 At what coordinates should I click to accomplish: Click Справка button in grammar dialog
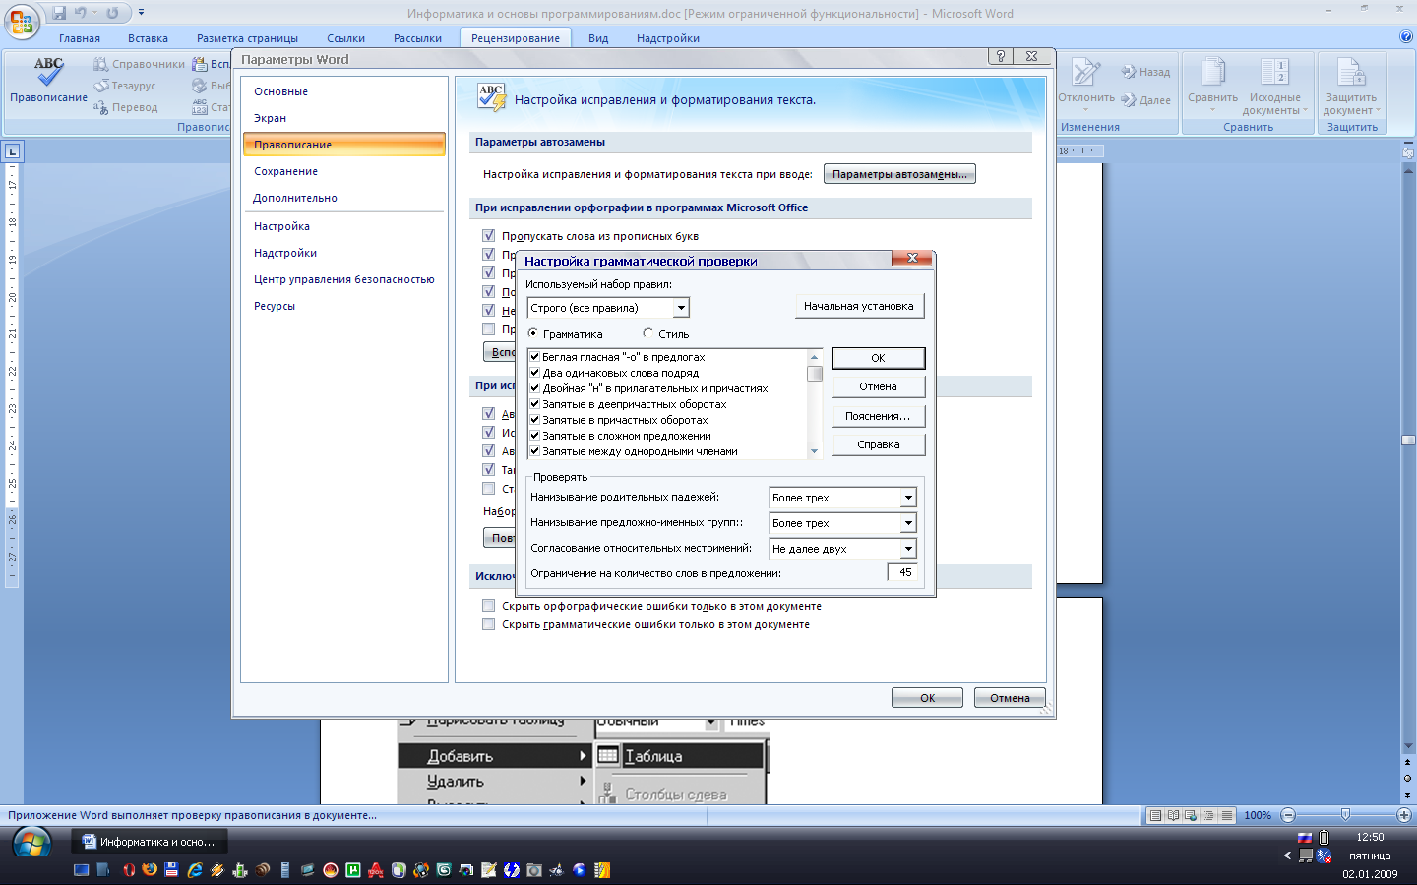coord(878,444)
